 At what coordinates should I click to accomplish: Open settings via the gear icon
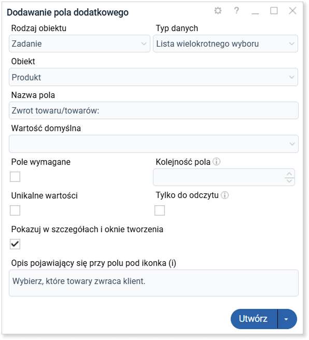point(218,10)
